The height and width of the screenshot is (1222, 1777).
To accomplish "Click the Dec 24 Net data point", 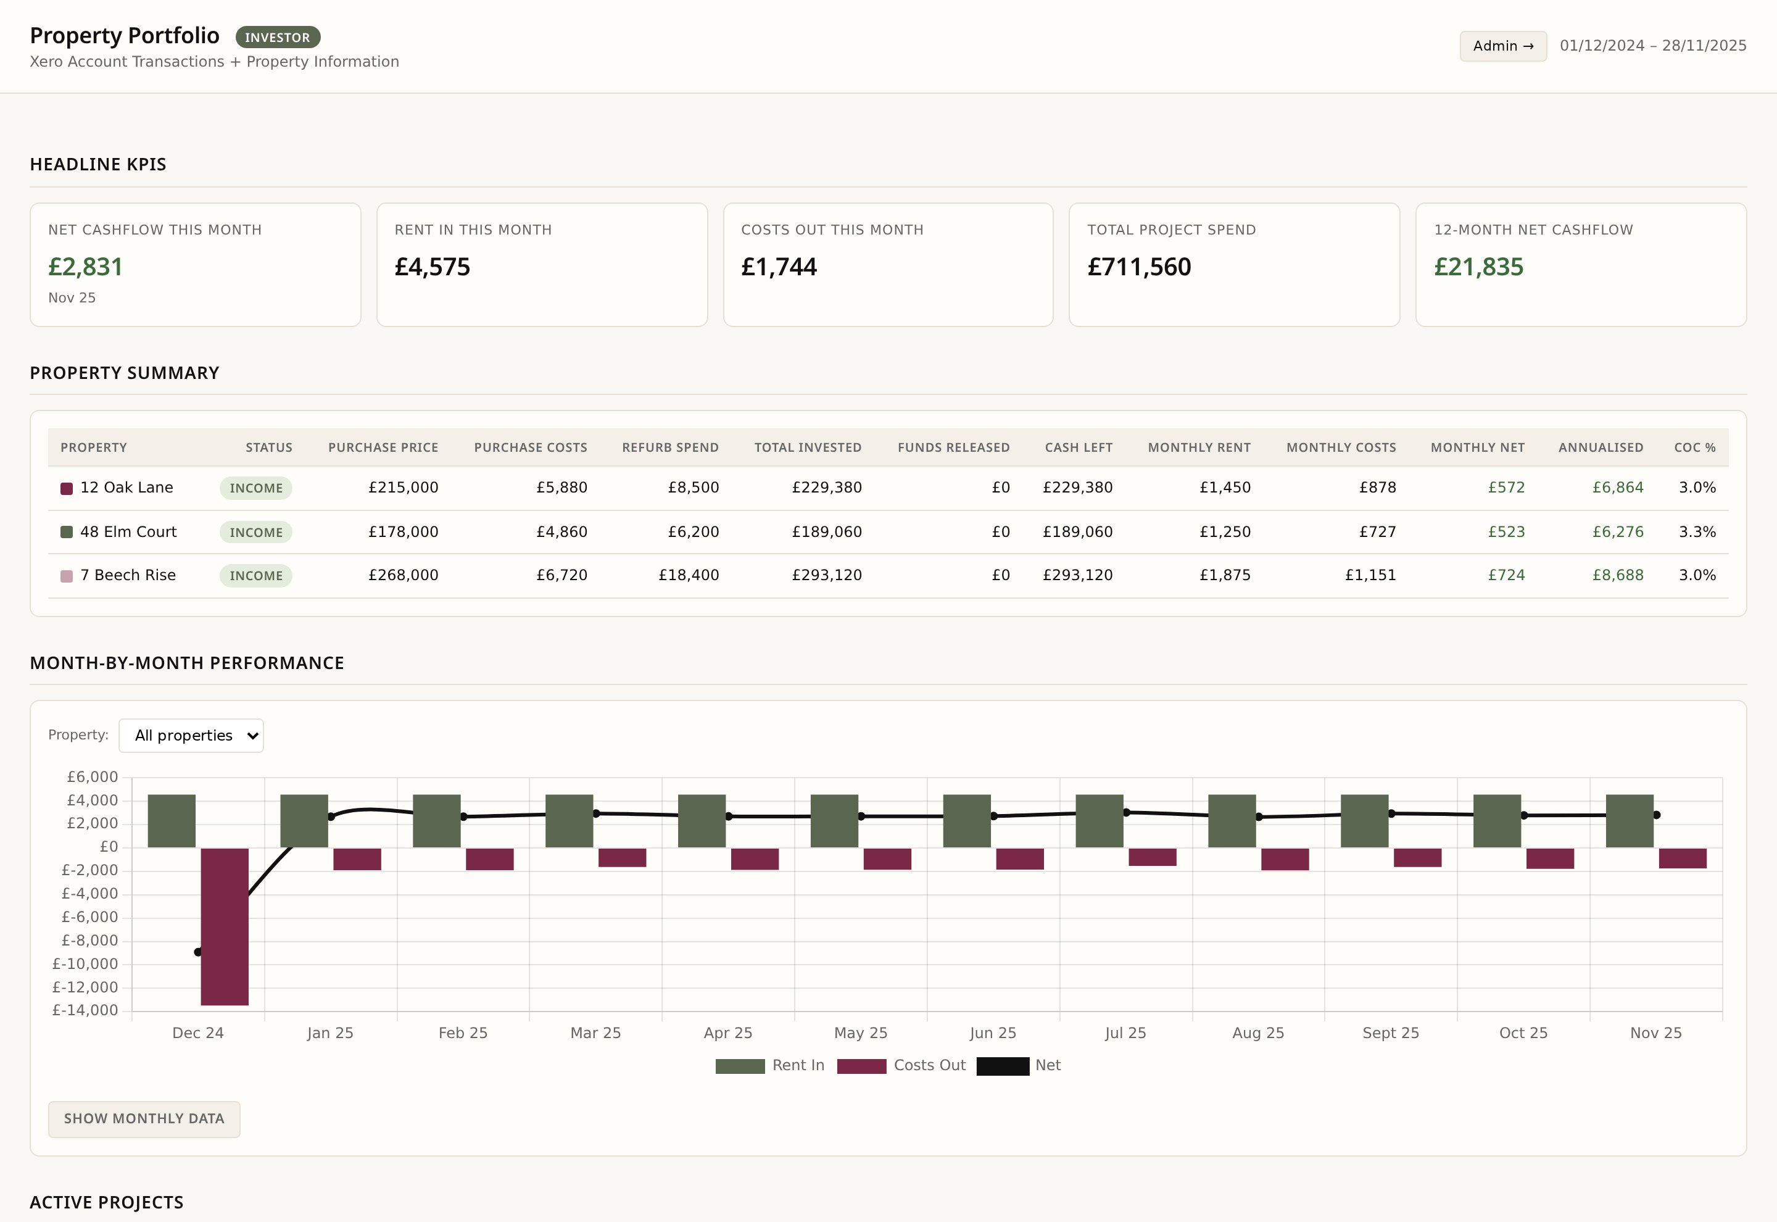I will point(198,952).
